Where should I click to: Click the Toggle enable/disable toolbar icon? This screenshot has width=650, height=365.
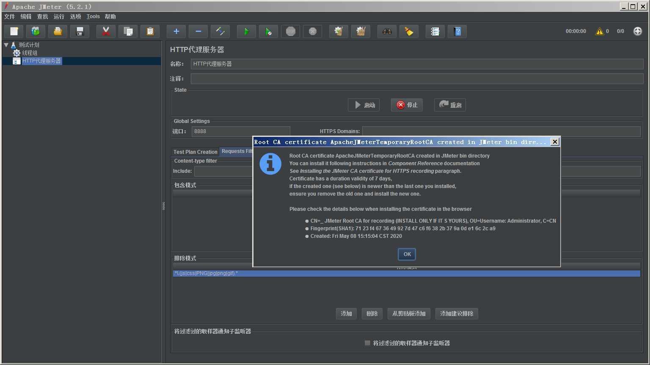[220, 31]
